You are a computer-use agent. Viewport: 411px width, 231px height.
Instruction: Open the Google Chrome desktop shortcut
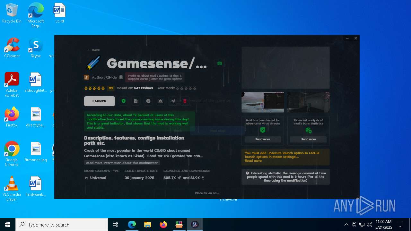[x=12, y=154]
